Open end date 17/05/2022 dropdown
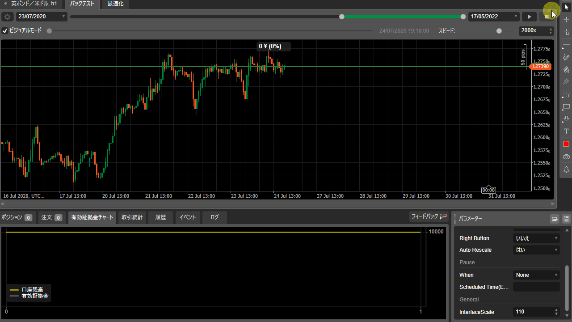Viewport: 572px width, 322px height. click(x=494, y=17)
